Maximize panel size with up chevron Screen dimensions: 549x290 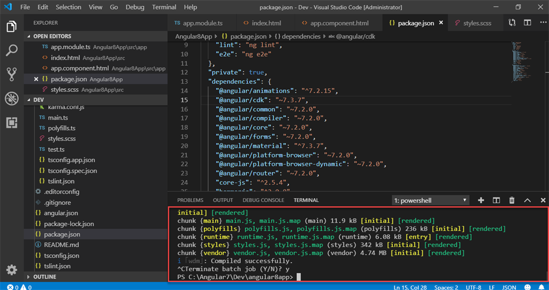tap(527, 200)
